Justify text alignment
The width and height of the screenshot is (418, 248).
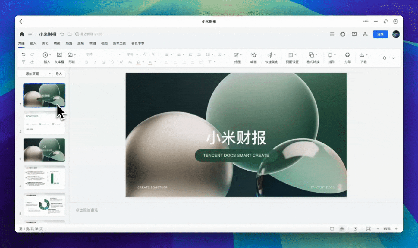coord(193,62)
